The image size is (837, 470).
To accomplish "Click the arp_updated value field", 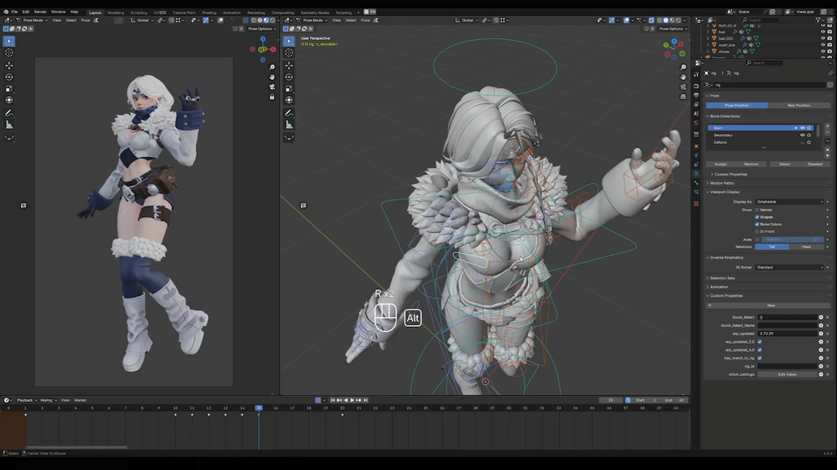I will click(786, 334).
